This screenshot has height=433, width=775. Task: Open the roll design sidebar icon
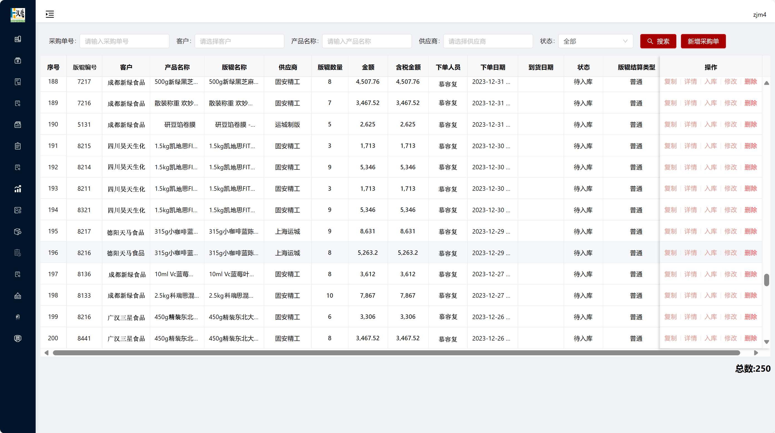point(18,39)
